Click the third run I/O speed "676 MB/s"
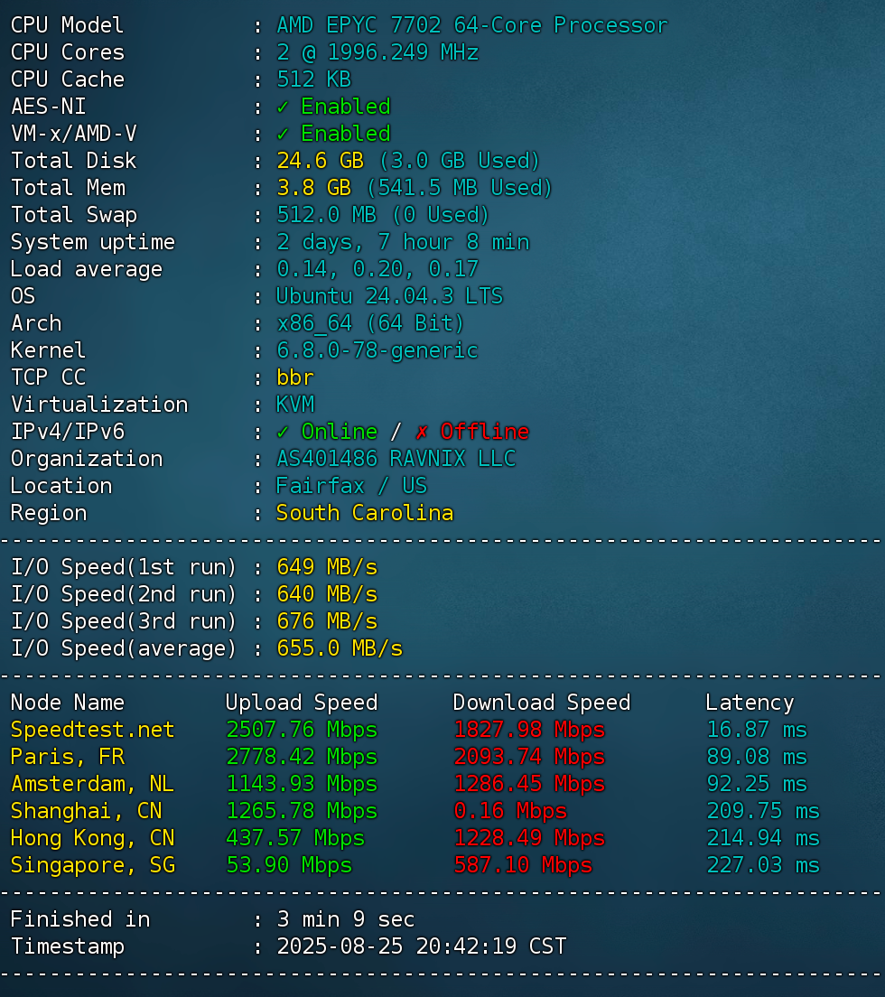This screenshot has width=885, height=997. (327, 622)
